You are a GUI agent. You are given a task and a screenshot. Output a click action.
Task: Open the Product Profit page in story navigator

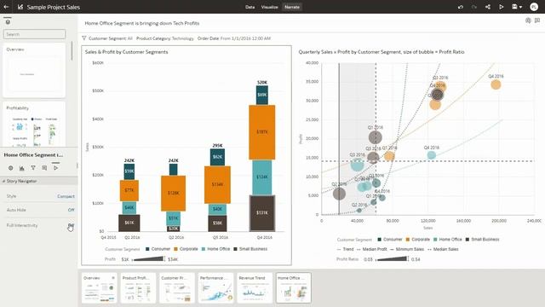click(138, 288)
